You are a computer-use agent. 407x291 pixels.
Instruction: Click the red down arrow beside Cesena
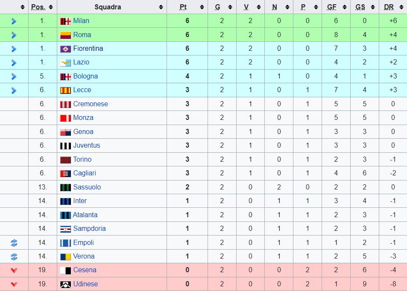pos(14,271)
